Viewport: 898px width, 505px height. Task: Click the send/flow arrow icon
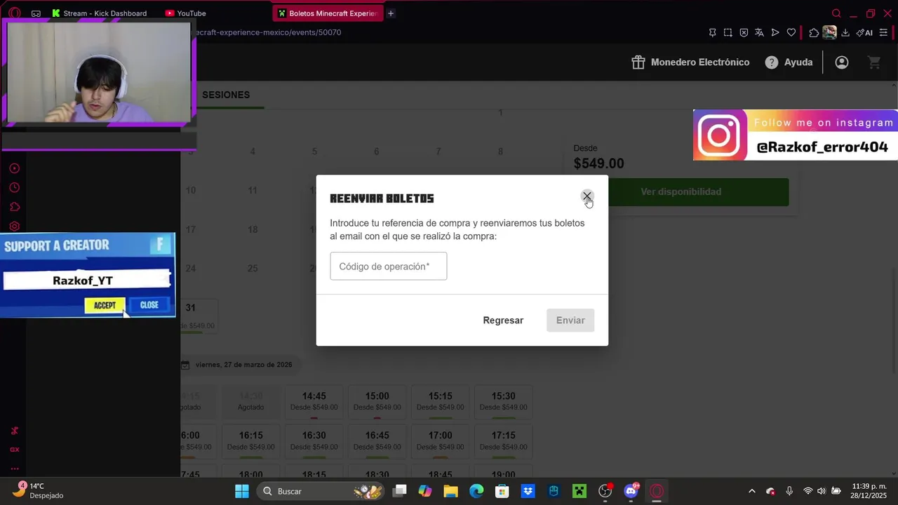[775, 32]
